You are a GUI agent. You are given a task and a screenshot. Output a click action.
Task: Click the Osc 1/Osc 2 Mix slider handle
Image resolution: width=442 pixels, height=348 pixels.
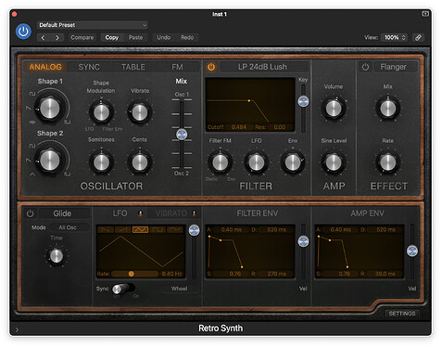point(182,135)
